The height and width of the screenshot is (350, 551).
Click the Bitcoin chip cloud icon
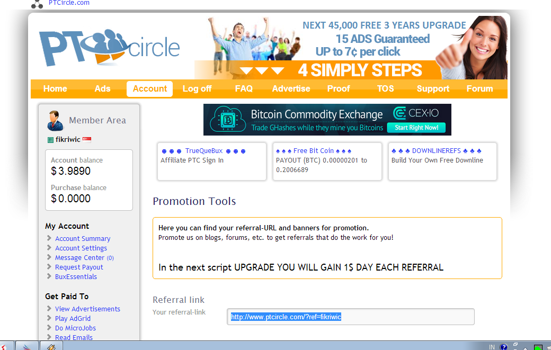click(x=228, y=120)
